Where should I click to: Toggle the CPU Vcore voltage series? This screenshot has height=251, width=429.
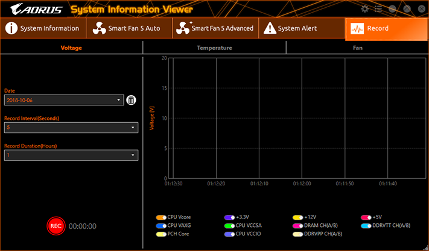160,217
